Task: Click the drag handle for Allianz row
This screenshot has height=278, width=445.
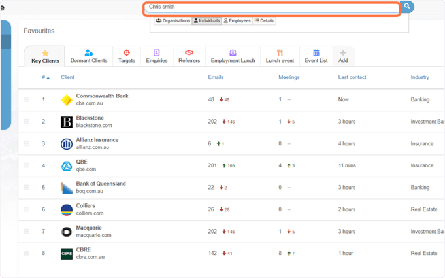Action: (26, 143)
